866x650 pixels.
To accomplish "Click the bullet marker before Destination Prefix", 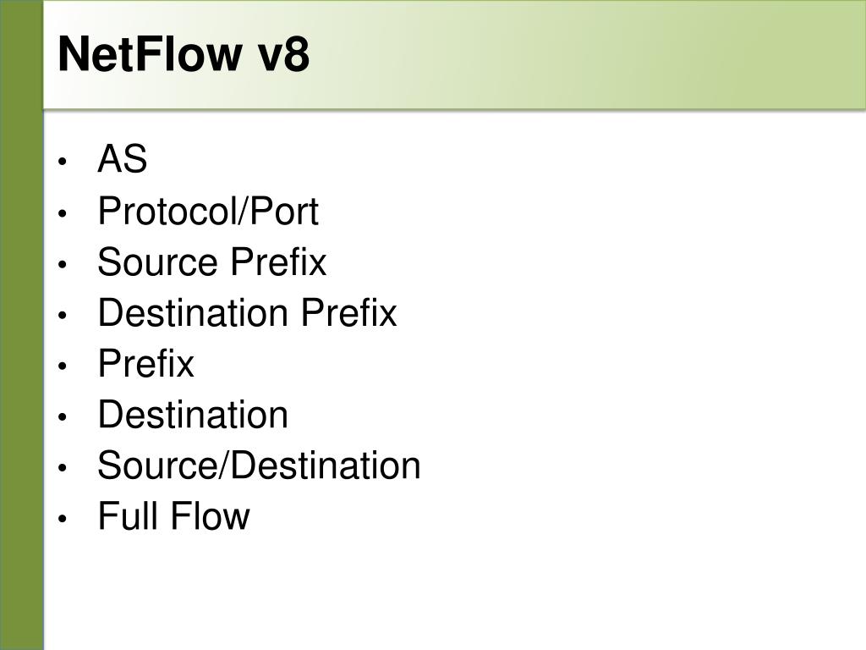I will tap(62, 315).
